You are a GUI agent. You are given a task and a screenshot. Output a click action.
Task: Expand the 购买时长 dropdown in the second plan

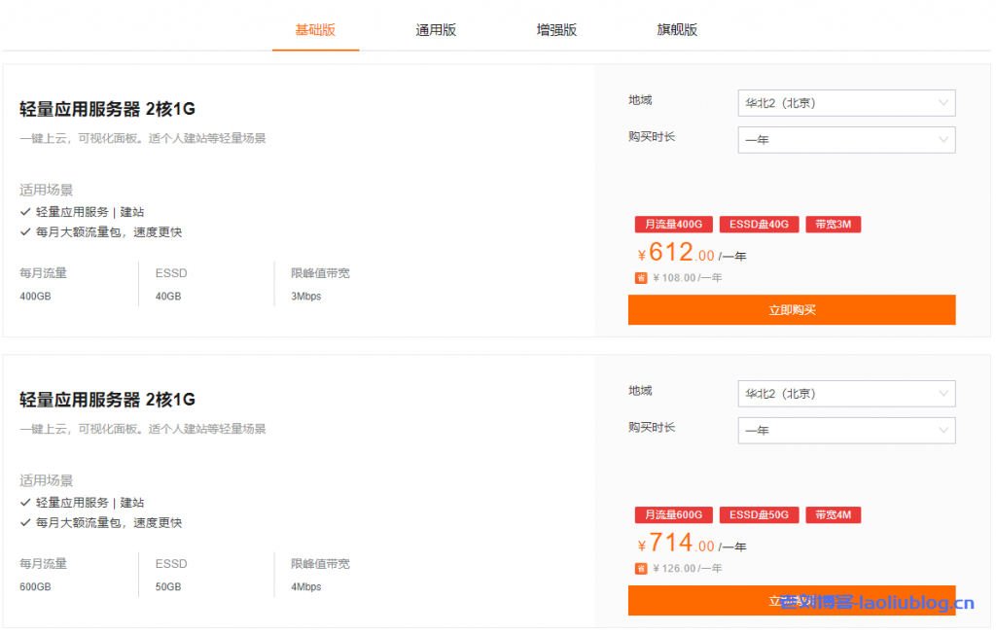click(x=846, y=431)
